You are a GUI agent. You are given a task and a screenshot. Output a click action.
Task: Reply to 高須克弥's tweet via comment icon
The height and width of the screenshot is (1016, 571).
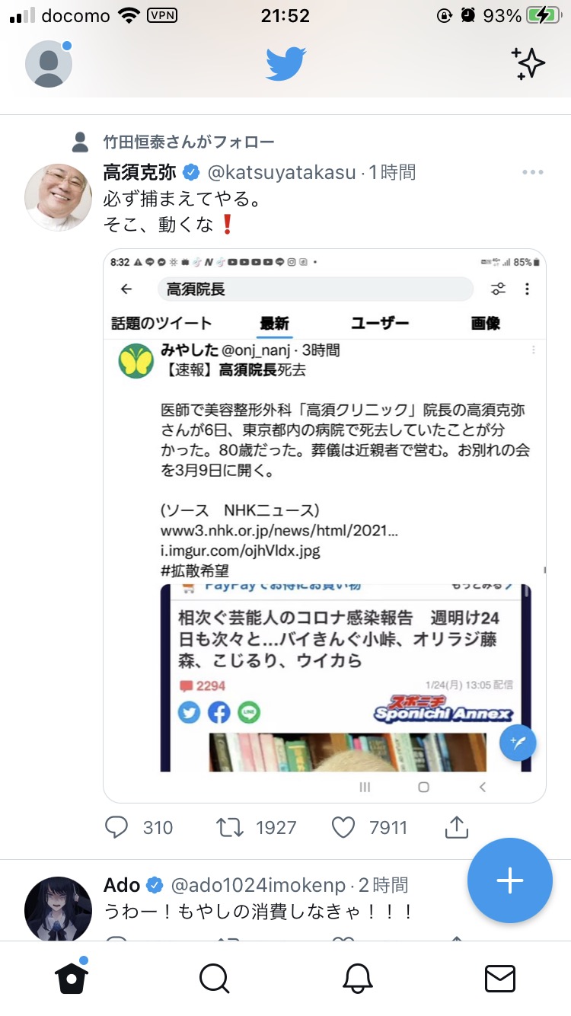116,827
